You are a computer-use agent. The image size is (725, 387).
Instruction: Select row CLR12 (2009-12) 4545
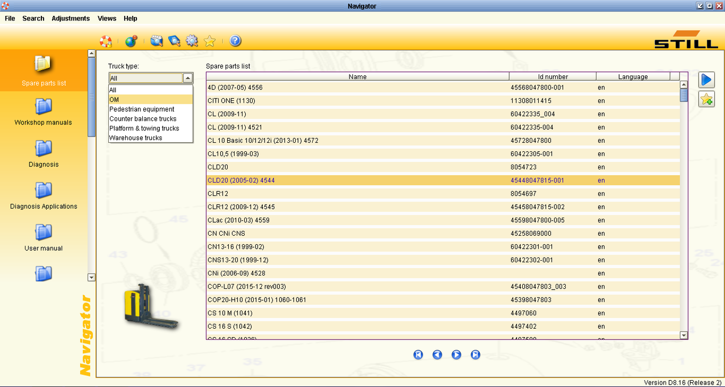pos(443,207)
